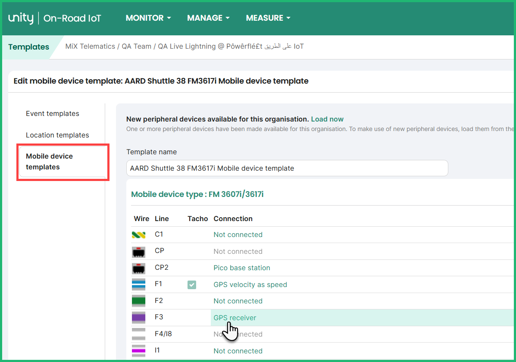The height and width of the screenshot is (362, 516).
Task: Click the F3 line label
Action: coord(159,317)
